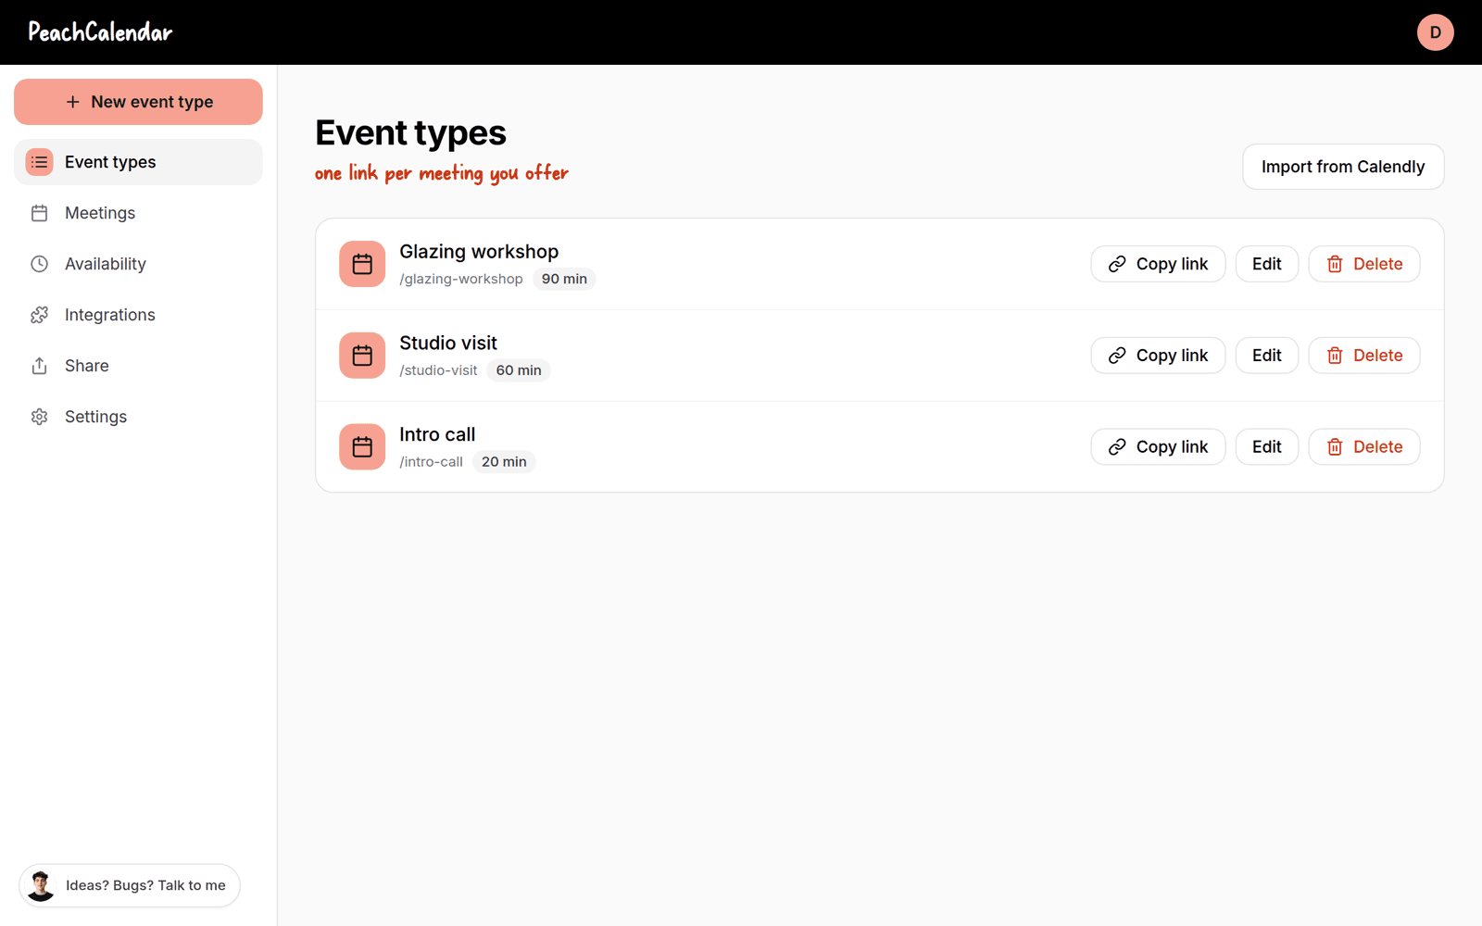Open the Glazing workshop title
Viewport: 1482px width, 926px height.
click(x=479, y=252)
